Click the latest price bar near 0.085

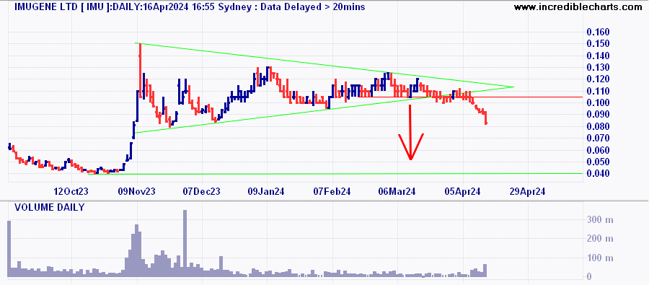coord(486,118)
